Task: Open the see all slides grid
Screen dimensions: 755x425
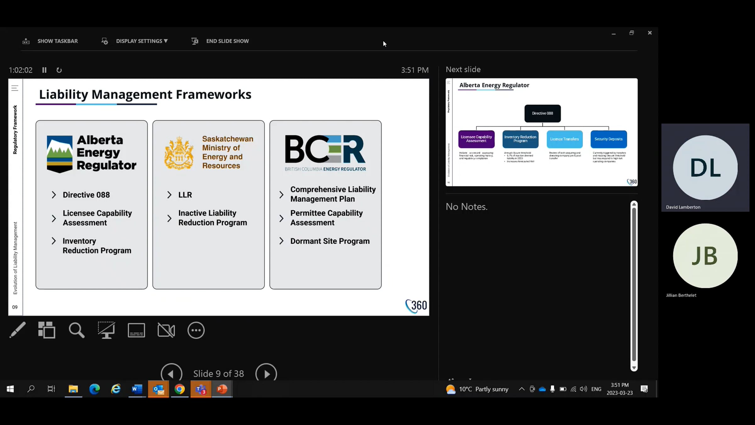Action: click(47, 330)
